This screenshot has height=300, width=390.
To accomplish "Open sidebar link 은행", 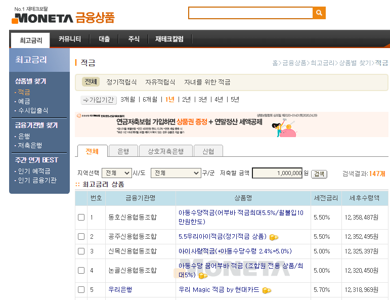I will click(24, 136).
